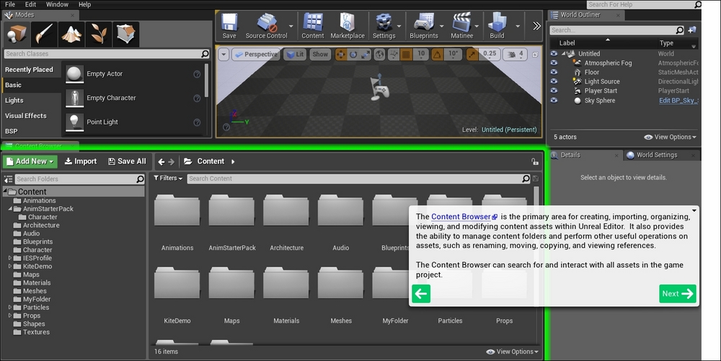Click add-actor icon in World Outliner
Viewport: 721px width, 361px height.
pos(692,30)
